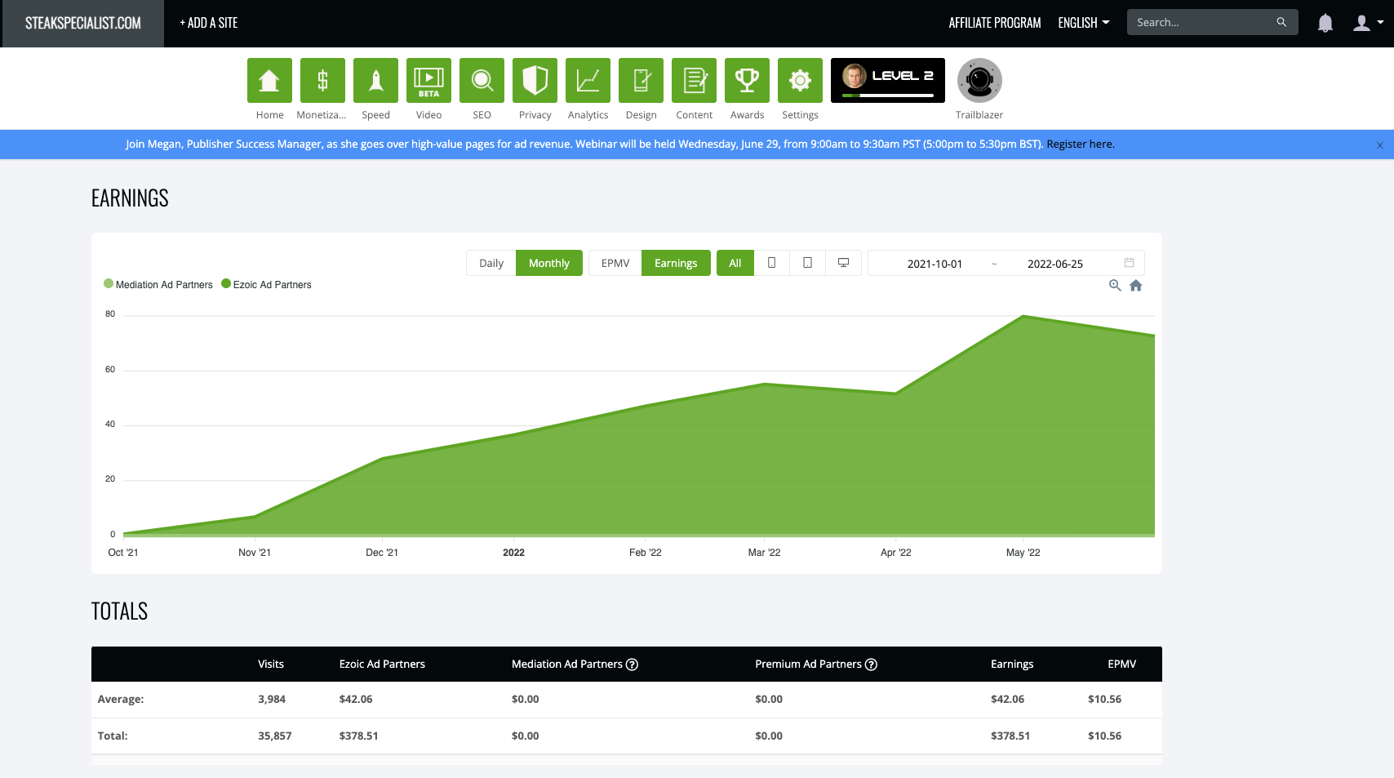Open the user account menu
Screen dimensions: 1394x778
1368,23
